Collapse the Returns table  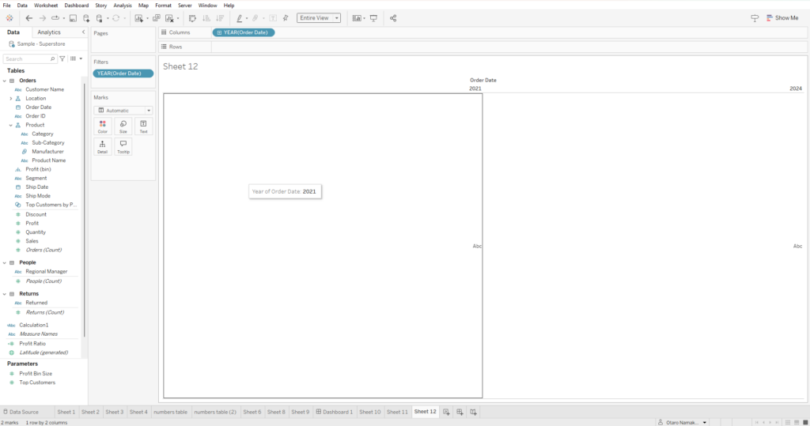[x=5, y=294]
